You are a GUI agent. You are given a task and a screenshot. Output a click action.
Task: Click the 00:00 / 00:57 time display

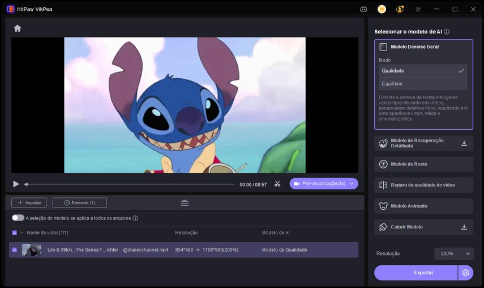tap(253, 184)
